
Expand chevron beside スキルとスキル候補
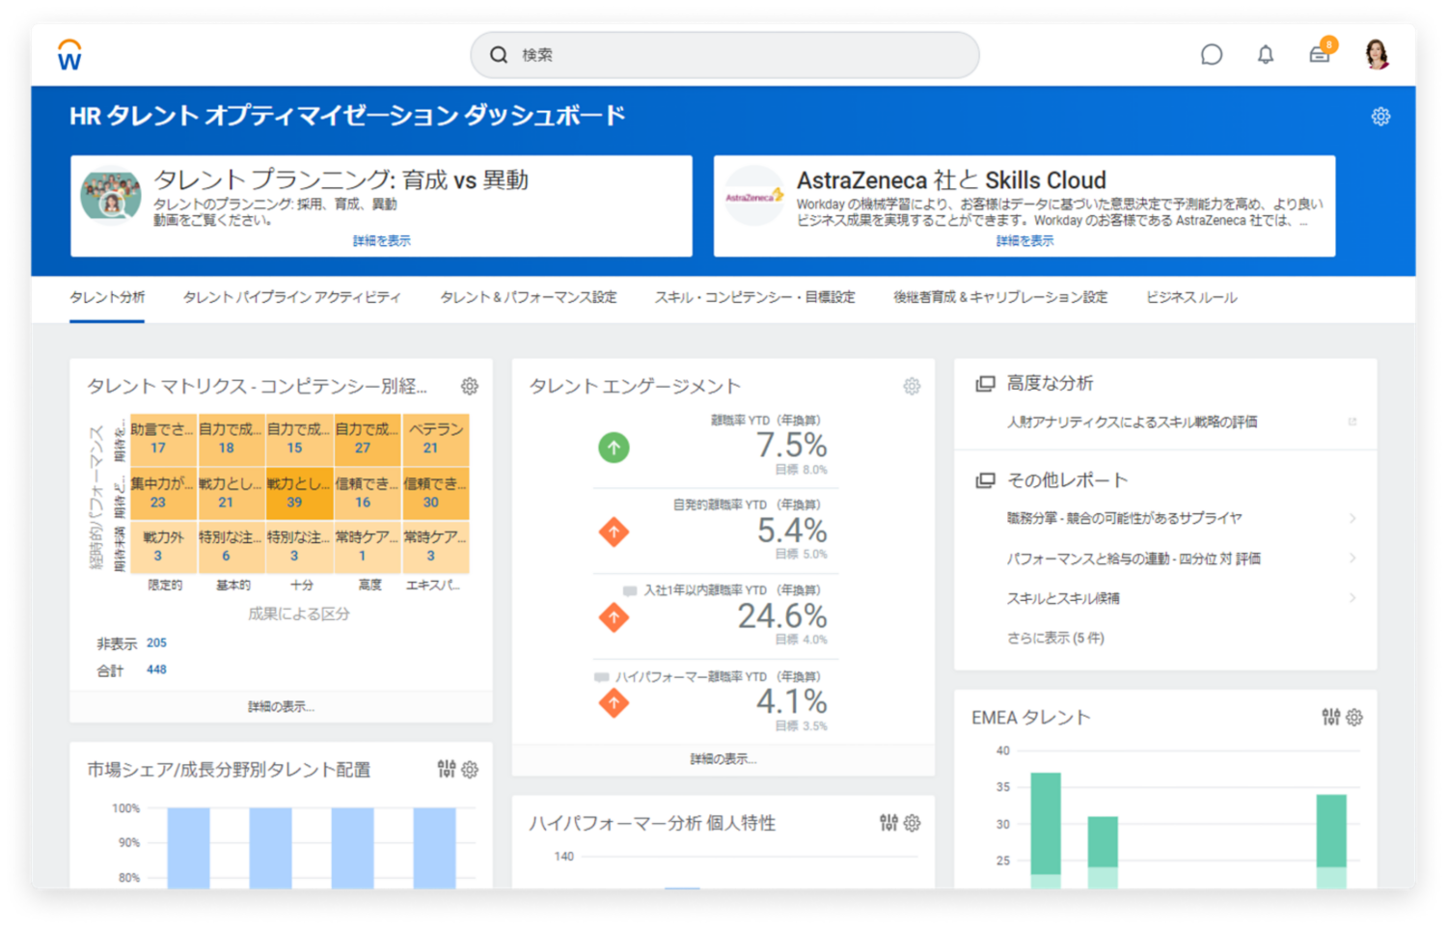pos(1352,598)
